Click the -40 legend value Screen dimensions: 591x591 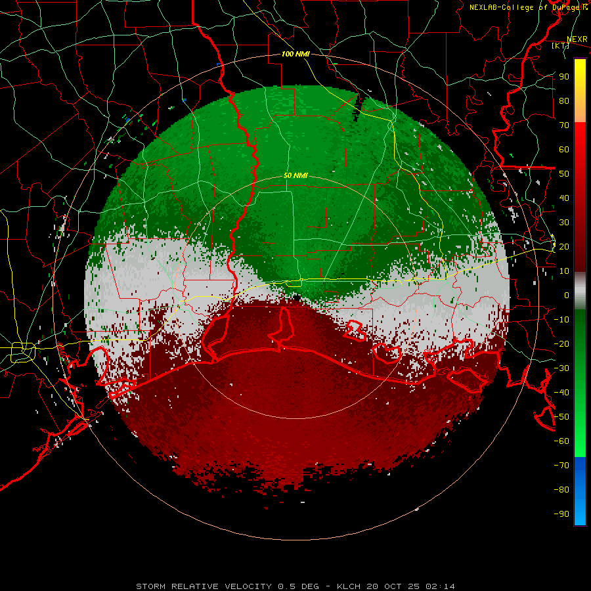point(561,393)
